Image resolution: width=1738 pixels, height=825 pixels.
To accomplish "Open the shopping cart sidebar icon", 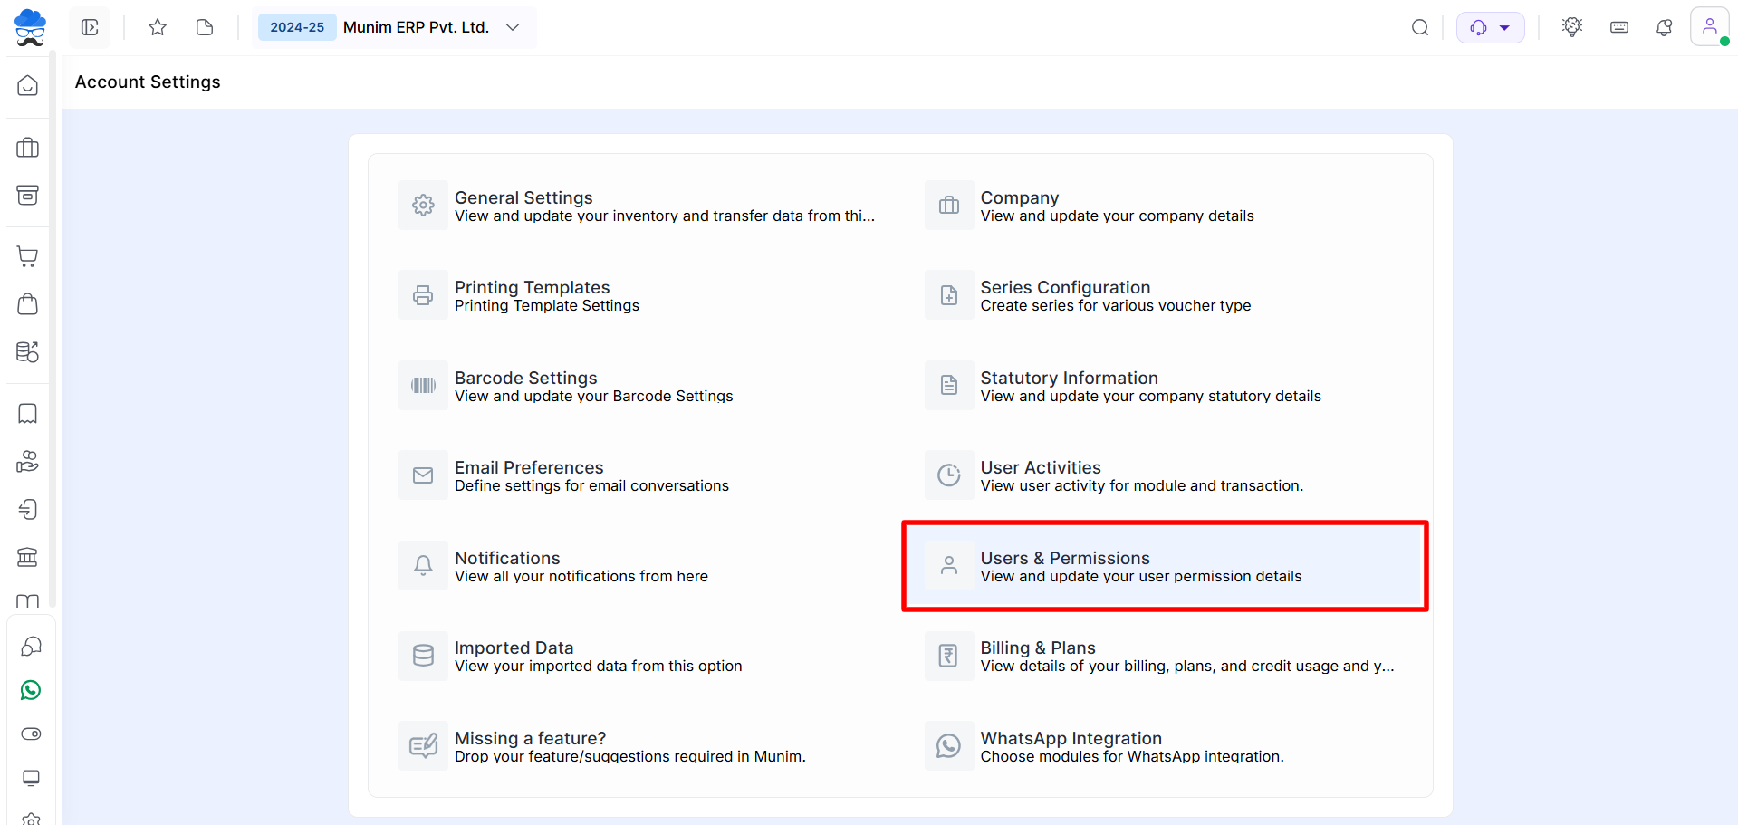I will (x=28, y=256).
